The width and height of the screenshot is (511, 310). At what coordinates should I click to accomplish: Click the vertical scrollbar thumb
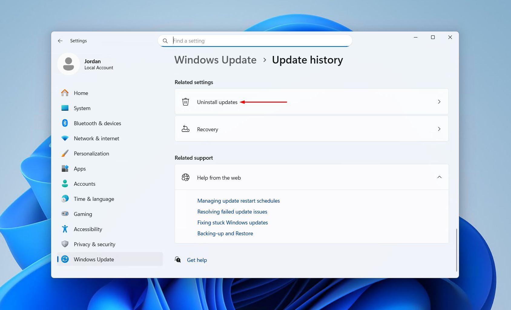[456, 250]
